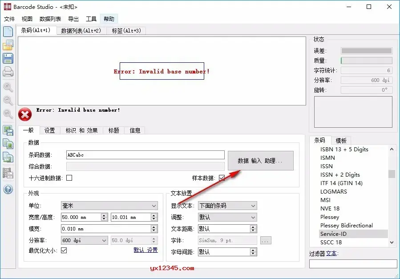Click in the filter text input box

[353, 264]
